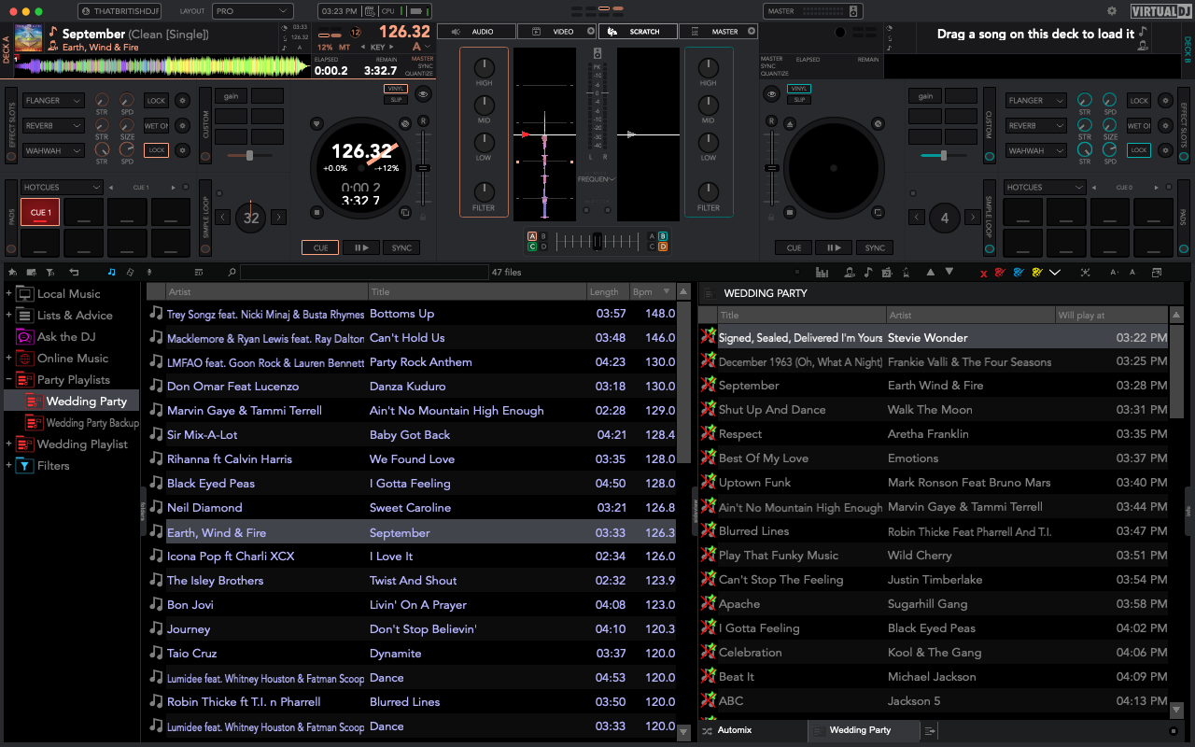Click the music note filter in browser toolbar
This screenshot has width=1195, height=747.
tap(111, 272)
